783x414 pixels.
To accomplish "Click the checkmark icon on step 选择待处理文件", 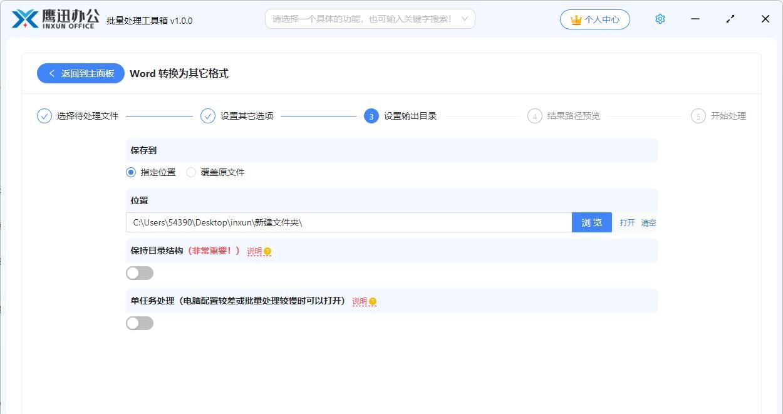I will click(44, 116).
